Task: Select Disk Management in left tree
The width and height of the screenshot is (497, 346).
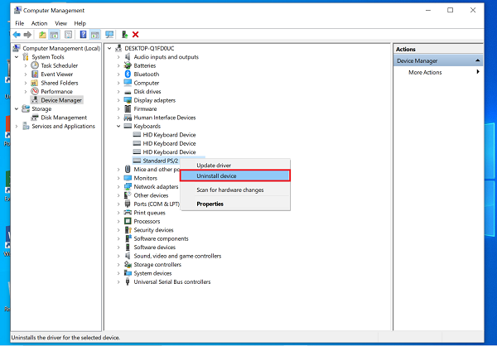Action: click(64, 118)
